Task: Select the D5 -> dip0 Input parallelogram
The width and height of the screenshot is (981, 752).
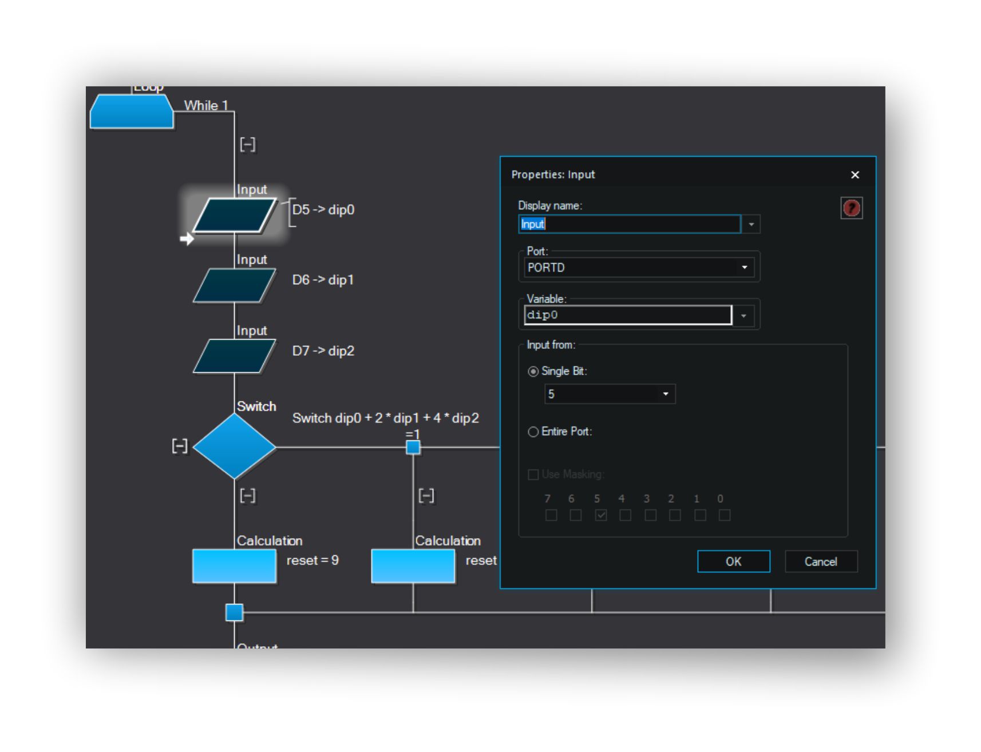Action: (235, 215)
